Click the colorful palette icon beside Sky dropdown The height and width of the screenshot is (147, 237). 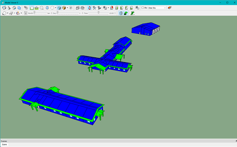coord(170,8)
